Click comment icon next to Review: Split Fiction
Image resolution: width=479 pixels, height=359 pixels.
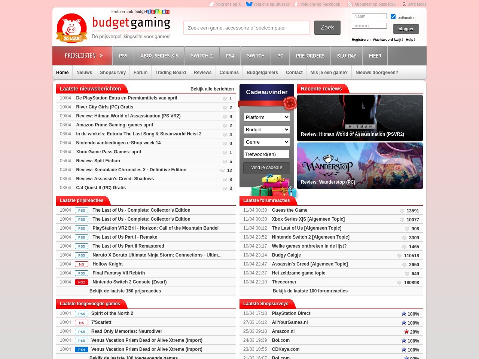point(225,162)
